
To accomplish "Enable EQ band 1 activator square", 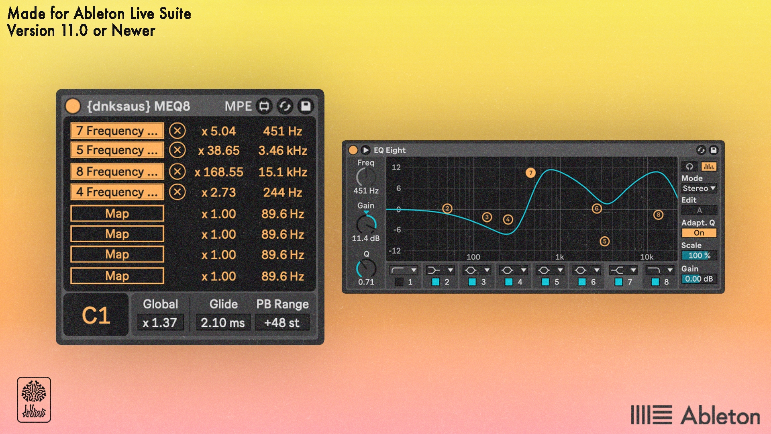I will pyautogui.click(x=399, y=282).
